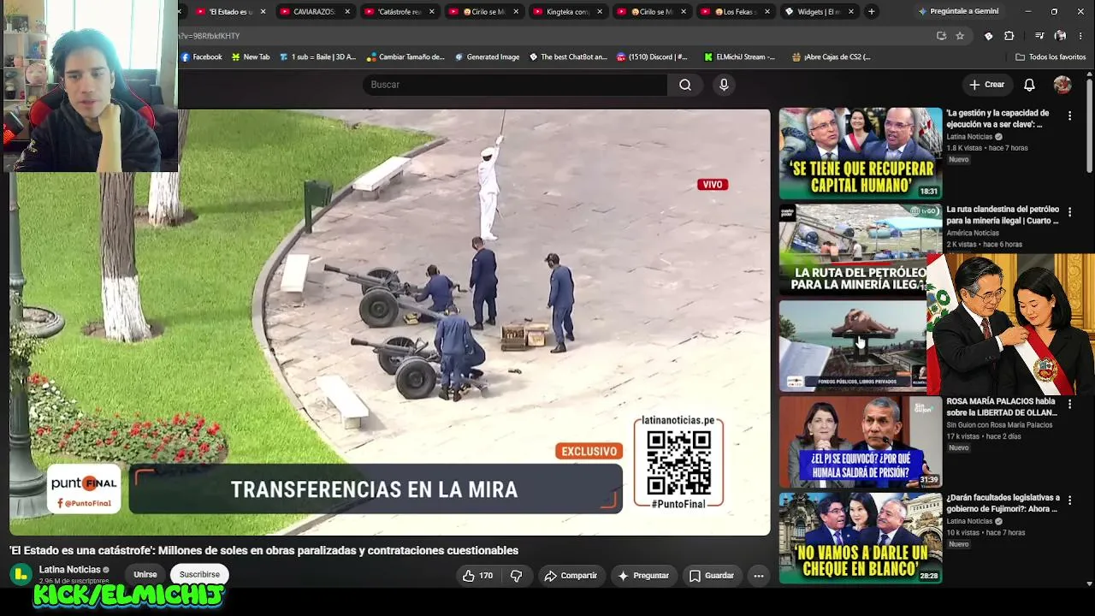1095x616 pixels.
Task: Open video 'La gestión y la capacidad de ejecución'
Action: coord(997,118)
